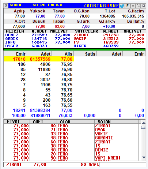Click the red 'H' letter in title bar
Viewport: 148px width, 169px height.
pos(108,5)
